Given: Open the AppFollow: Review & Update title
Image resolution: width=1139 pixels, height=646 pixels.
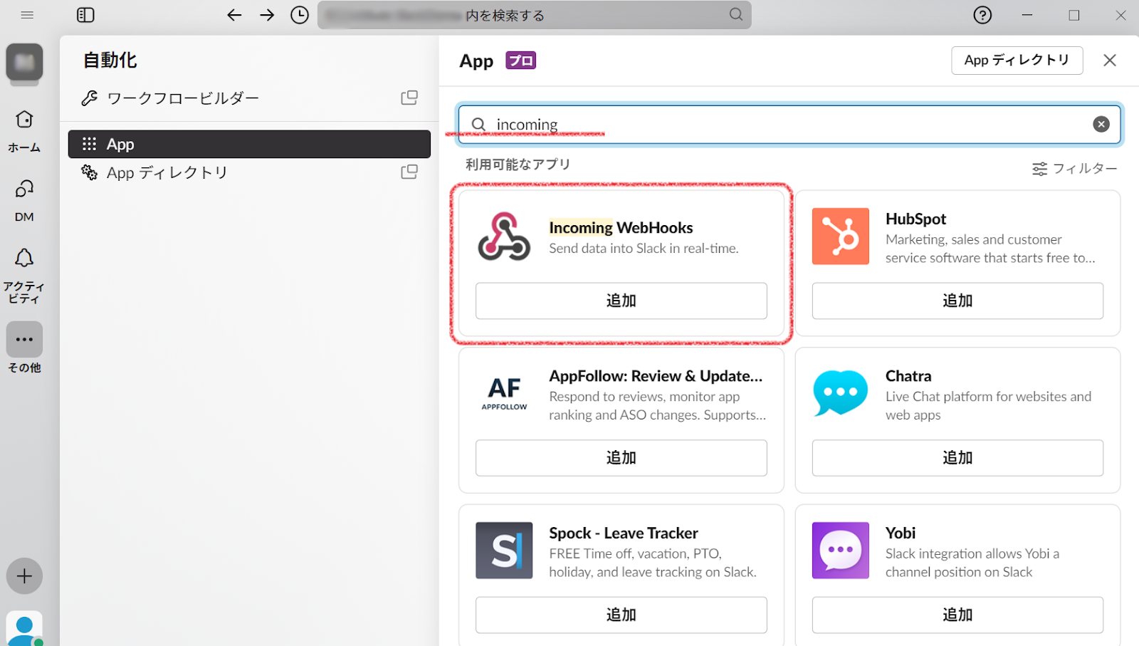Looking at the screenshot, I should [656, 376].
